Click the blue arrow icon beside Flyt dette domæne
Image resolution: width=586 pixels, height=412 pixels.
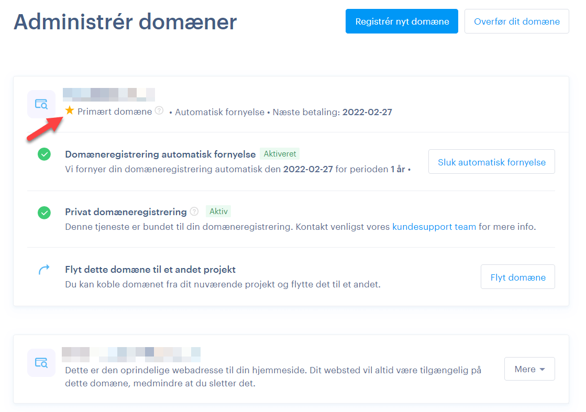pos(45,270)
